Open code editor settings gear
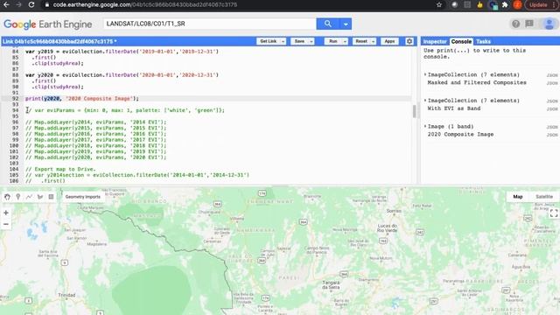The image size is (560, 315). click(409, 41)
